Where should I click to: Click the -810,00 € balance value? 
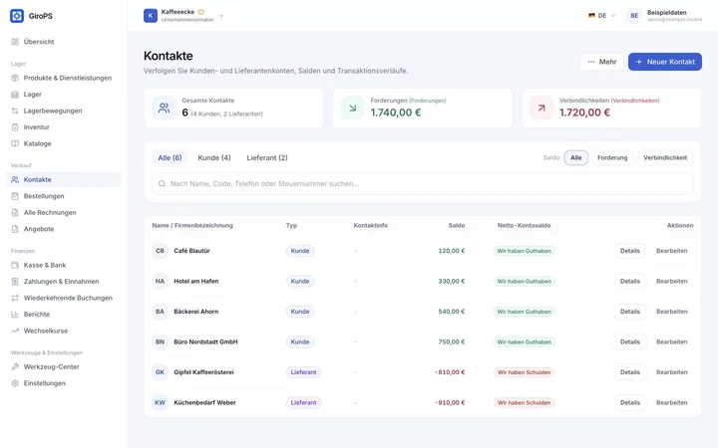pyautogui.click(x=450, y=372)
